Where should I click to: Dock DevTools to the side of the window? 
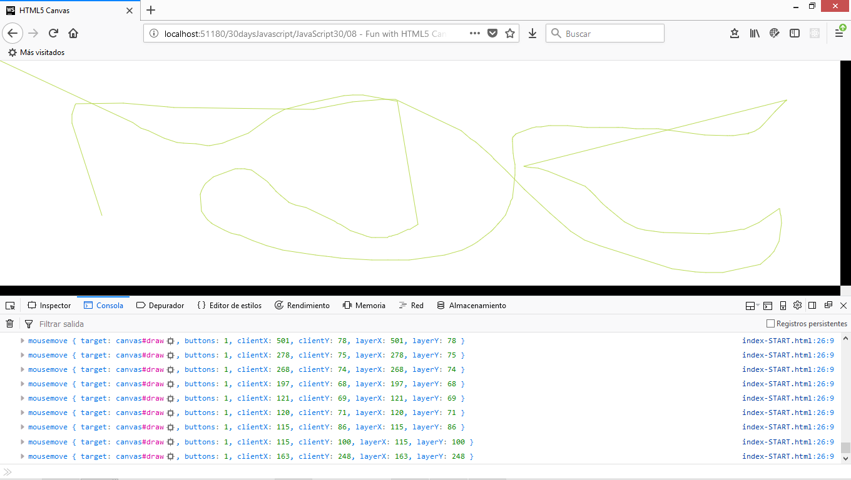click(x=812, y=306)
